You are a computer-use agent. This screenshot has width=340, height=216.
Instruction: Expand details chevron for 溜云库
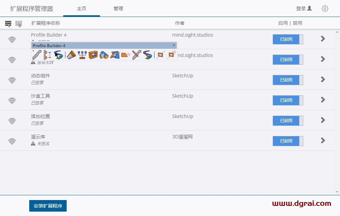(323, 140)
